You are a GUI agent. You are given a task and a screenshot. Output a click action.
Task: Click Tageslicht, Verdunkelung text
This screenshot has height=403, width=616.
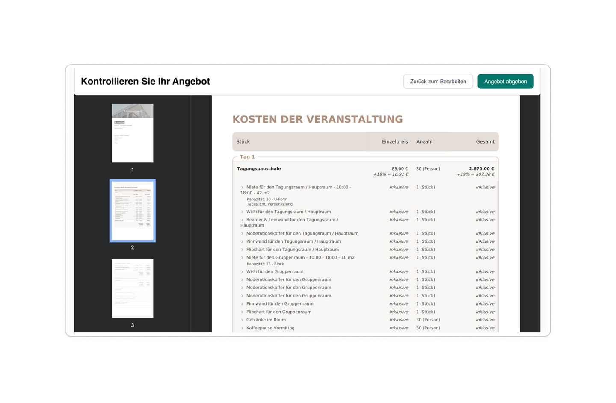click(269, 204)
